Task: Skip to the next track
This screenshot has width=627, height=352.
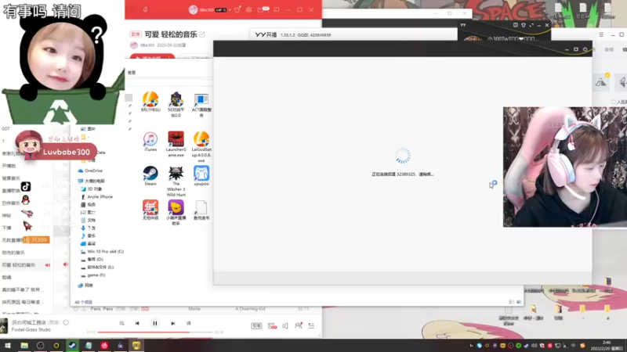Action: pyautogui.click(x=172, y=323)
